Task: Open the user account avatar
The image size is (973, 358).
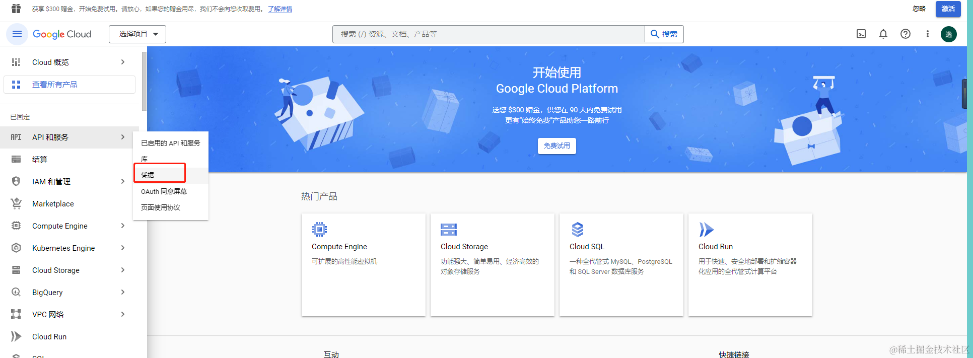Action: coord(949,34)
